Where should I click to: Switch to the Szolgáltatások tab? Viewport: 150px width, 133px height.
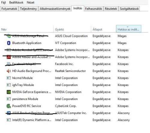(x=129, y=9)
